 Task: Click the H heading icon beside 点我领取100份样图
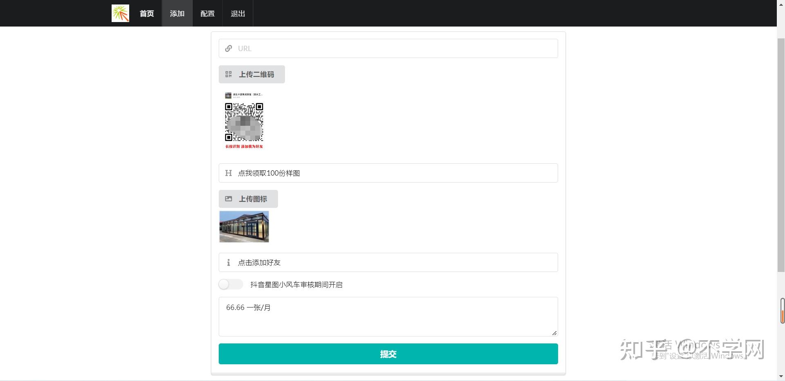click(x=228, y=173)
